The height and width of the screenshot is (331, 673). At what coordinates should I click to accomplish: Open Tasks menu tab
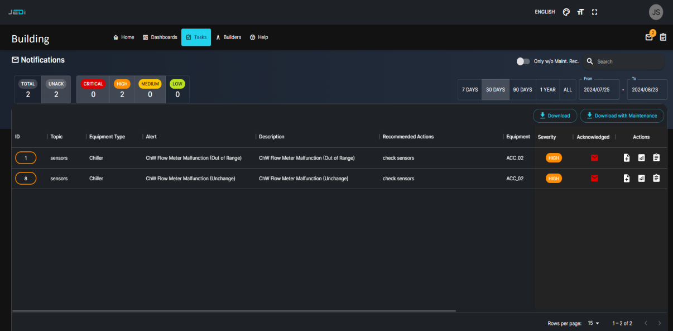[x=196, y=37]
